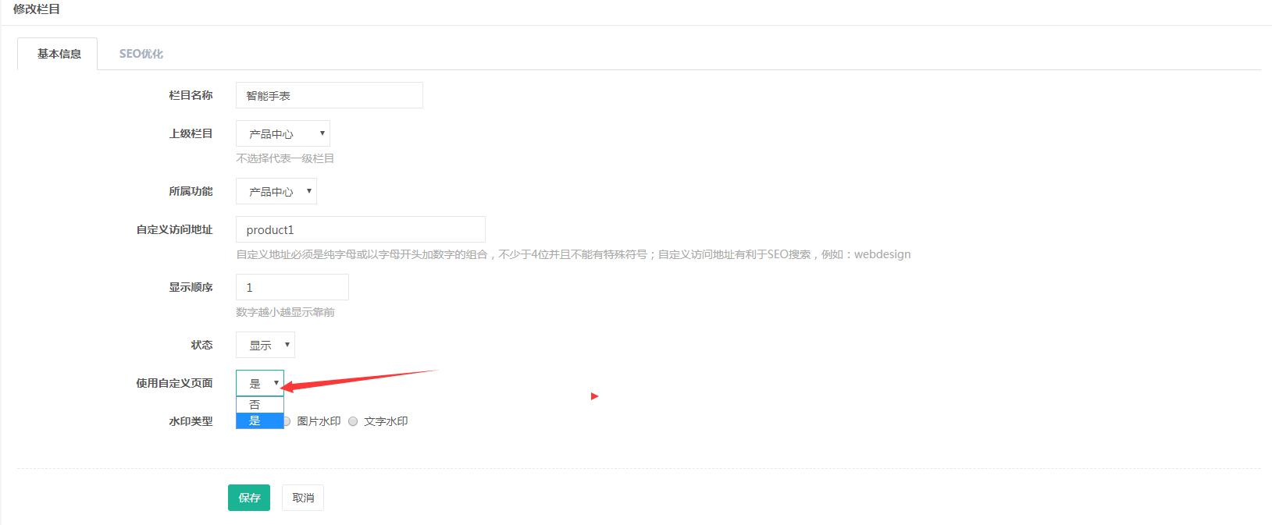Open the 状态 dropdown showing 显示
The height and width of the screenshot is (525, 1272).
tap(265, 345)
